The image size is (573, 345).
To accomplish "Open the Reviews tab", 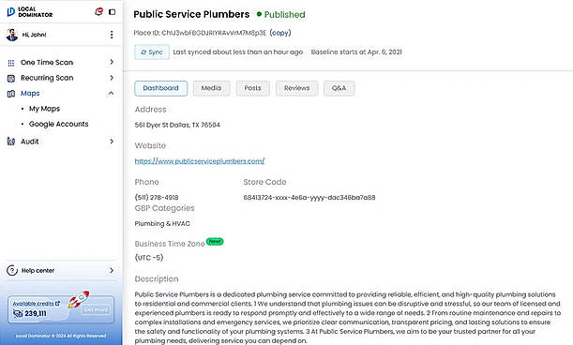I will 296,88.
